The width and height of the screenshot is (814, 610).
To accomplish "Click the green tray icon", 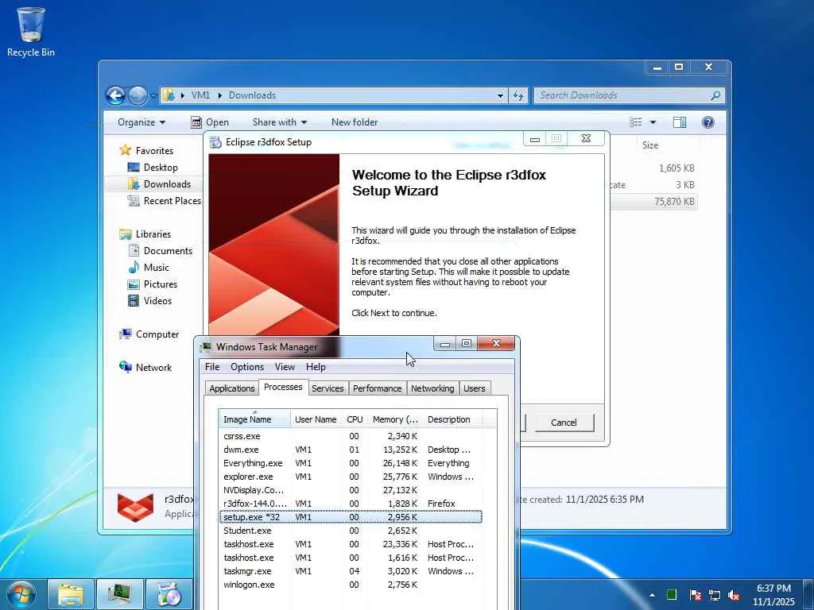I will pyautogui.click(x=672, y=595).
